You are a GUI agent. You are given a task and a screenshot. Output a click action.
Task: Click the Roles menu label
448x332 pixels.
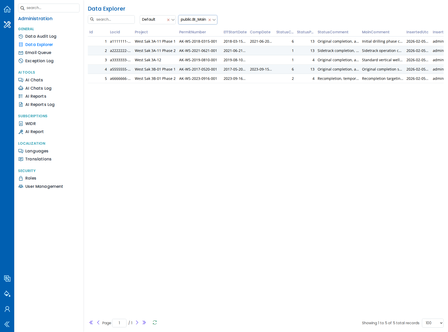31,178
